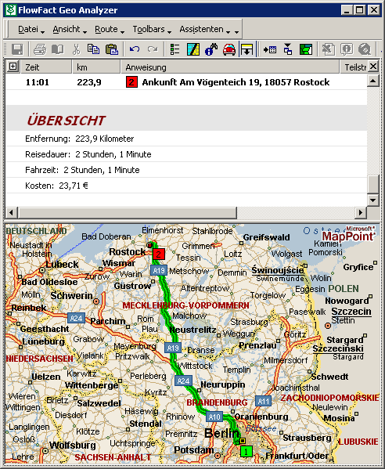Screen dimensions: 385x469
Task: Click the Reisedauer 2 Stunden line
Action: (x=88, y=154)
